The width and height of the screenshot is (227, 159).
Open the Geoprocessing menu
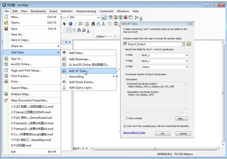[86, 11]
